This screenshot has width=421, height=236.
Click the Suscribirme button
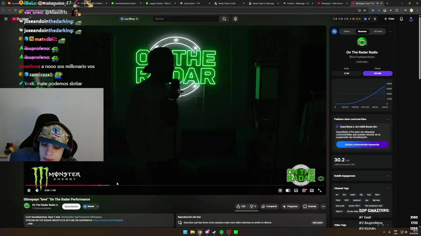pyautogui.click(x=71, y=206)
